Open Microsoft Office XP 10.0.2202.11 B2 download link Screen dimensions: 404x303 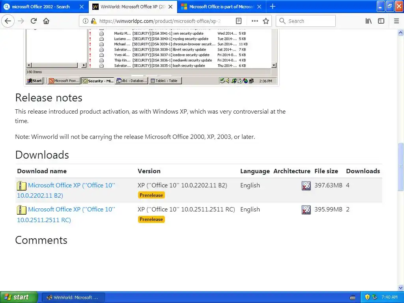click(66, 190)
